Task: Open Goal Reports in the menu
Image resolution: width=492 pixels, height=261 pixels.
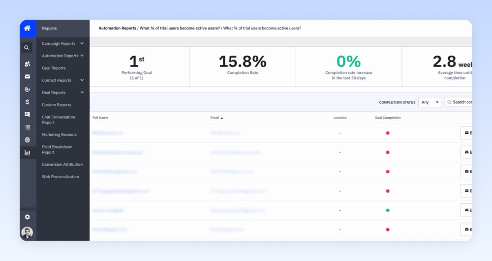Action: pos(54,68)
